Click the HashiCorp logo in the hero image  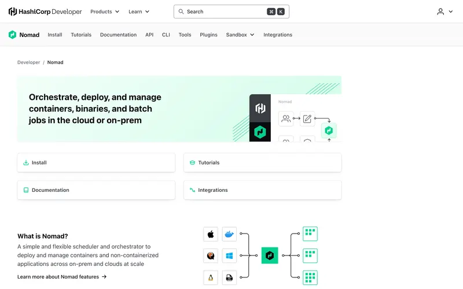click(x=260, y=108)
